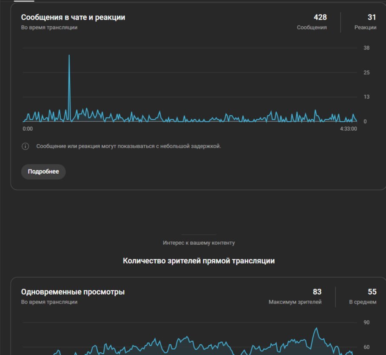Viewport: 386px width, 355px height.
Task: Select the 31 Реакции metric
Action: (365, 22)
